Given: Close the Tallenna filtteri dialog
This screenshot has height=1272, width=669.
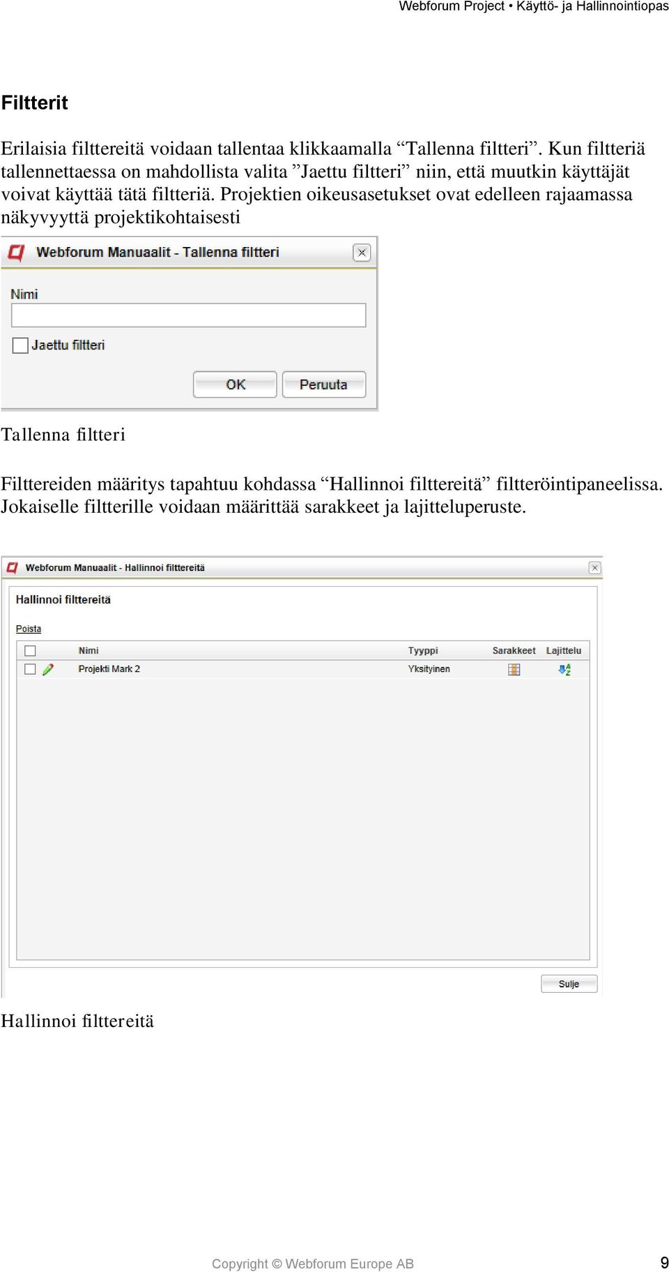Looking at the screenshot, I should (362, 253).
